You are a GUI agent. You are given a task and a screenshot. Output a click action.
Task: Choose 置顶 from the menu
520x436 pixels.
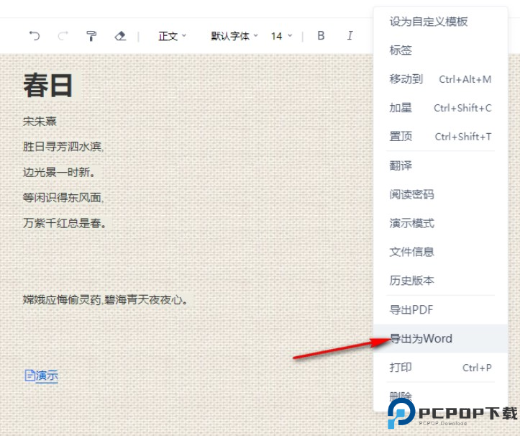click(x=440, y=137)
